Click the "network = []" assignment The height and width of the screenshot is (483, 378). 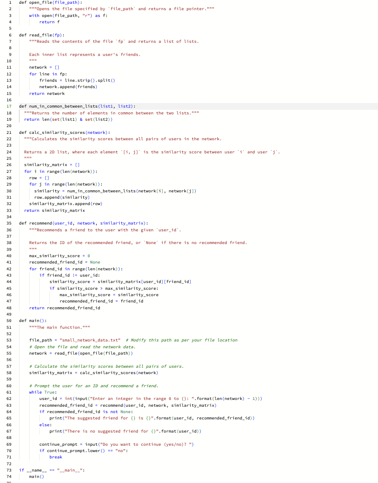tap(44, 67)
